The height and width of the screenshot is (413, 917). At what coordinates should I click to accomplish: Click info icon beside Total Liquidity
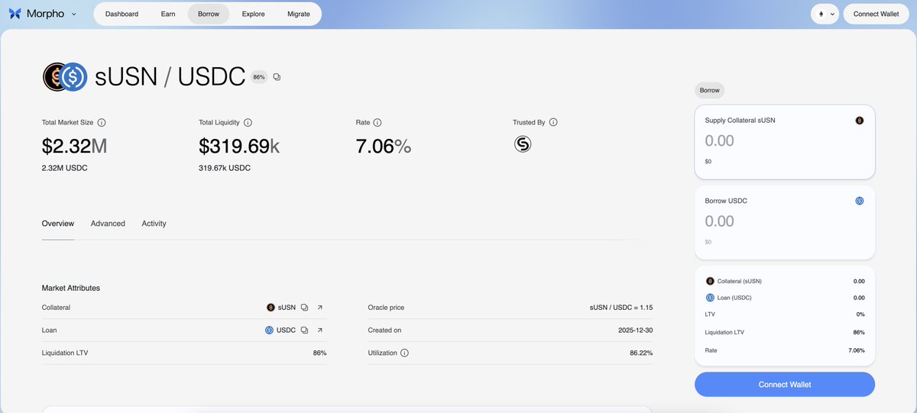pos(248,122)
